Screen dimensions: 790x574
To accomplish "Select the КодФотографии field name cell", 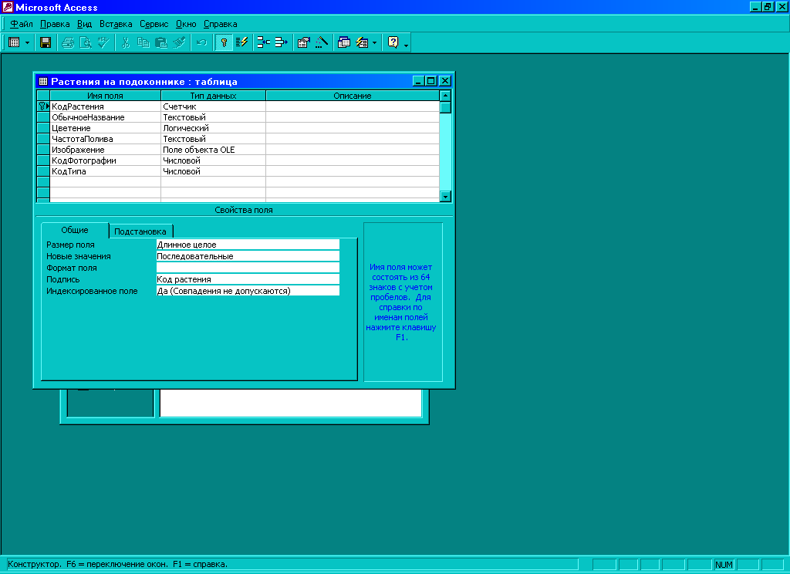I will [x=105, y=160].
